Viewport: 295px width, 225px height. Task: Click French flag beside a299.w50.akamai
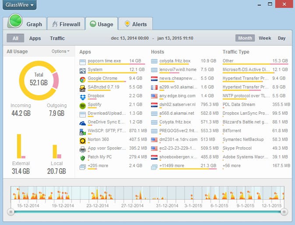pos(154,87)
